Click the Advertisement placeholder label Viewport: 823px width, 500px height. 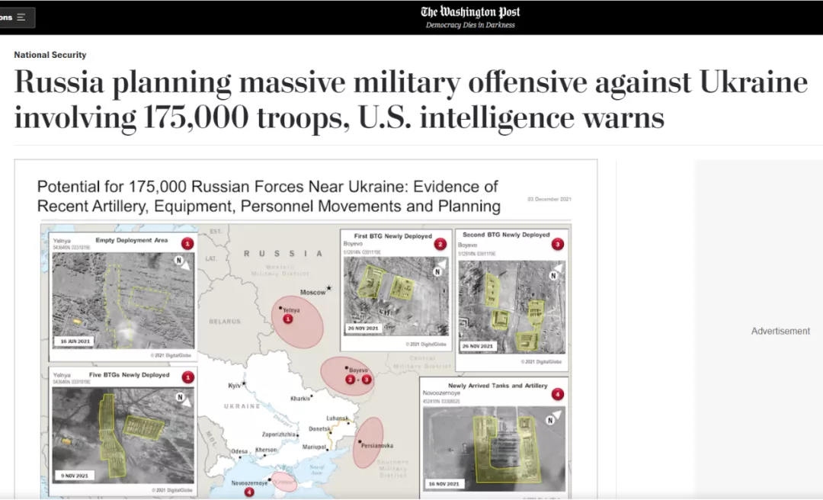tap(780, 331)
